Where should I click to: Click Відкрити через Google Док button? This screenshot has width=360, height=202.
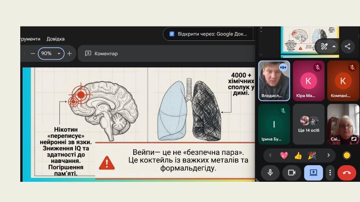(208, 34)
